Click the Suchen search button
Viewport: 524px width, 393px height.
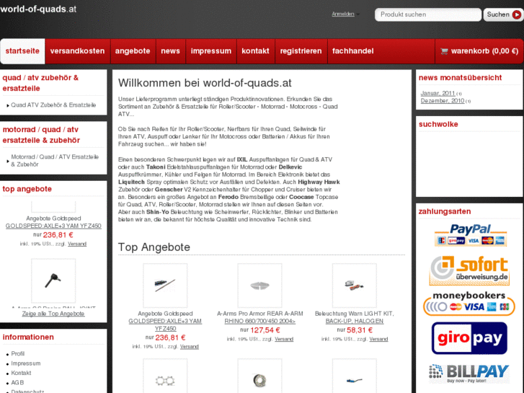click(x=503, y=14)
